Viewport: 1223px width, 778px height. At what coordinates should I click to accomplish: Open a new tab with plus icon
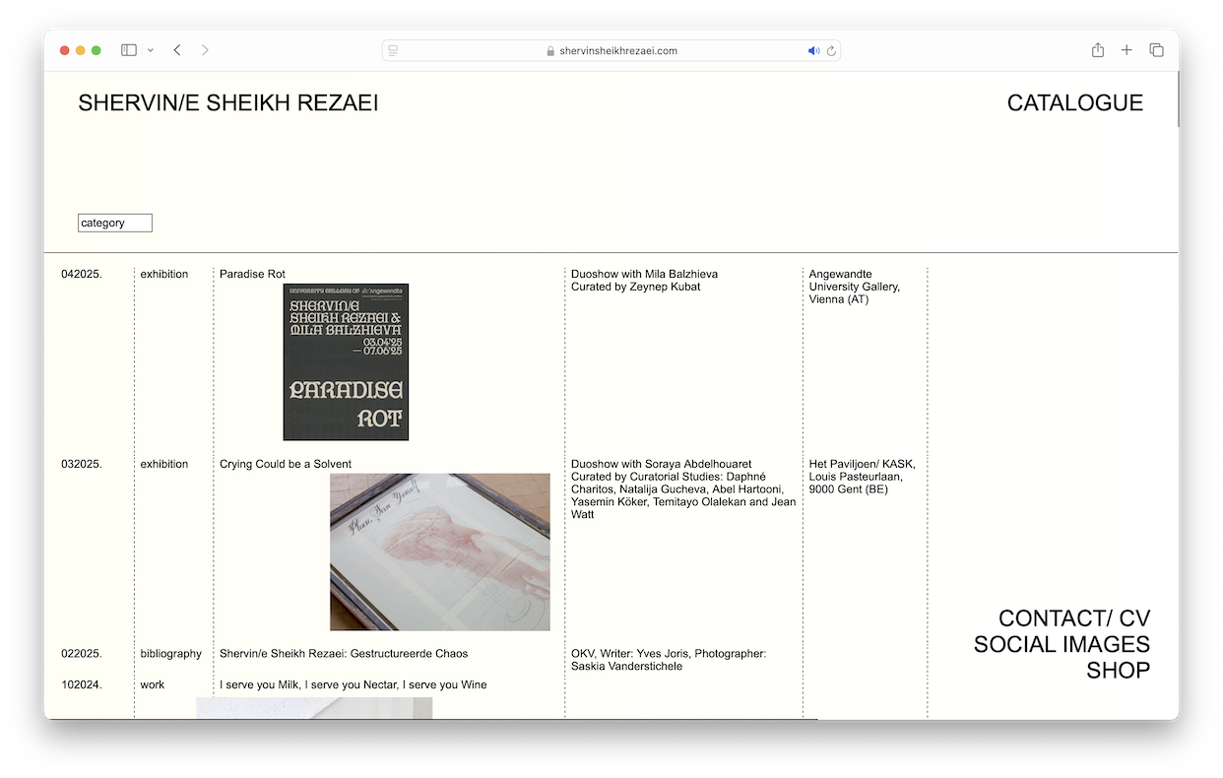pyautogui.click(x=1126, y=50)
